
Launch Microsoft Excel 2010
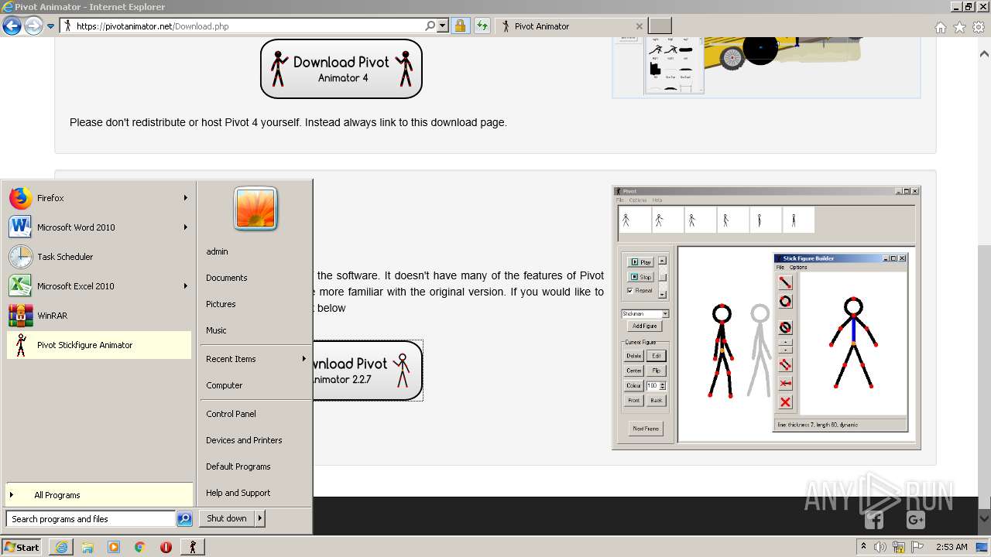[x=98, y=286]
